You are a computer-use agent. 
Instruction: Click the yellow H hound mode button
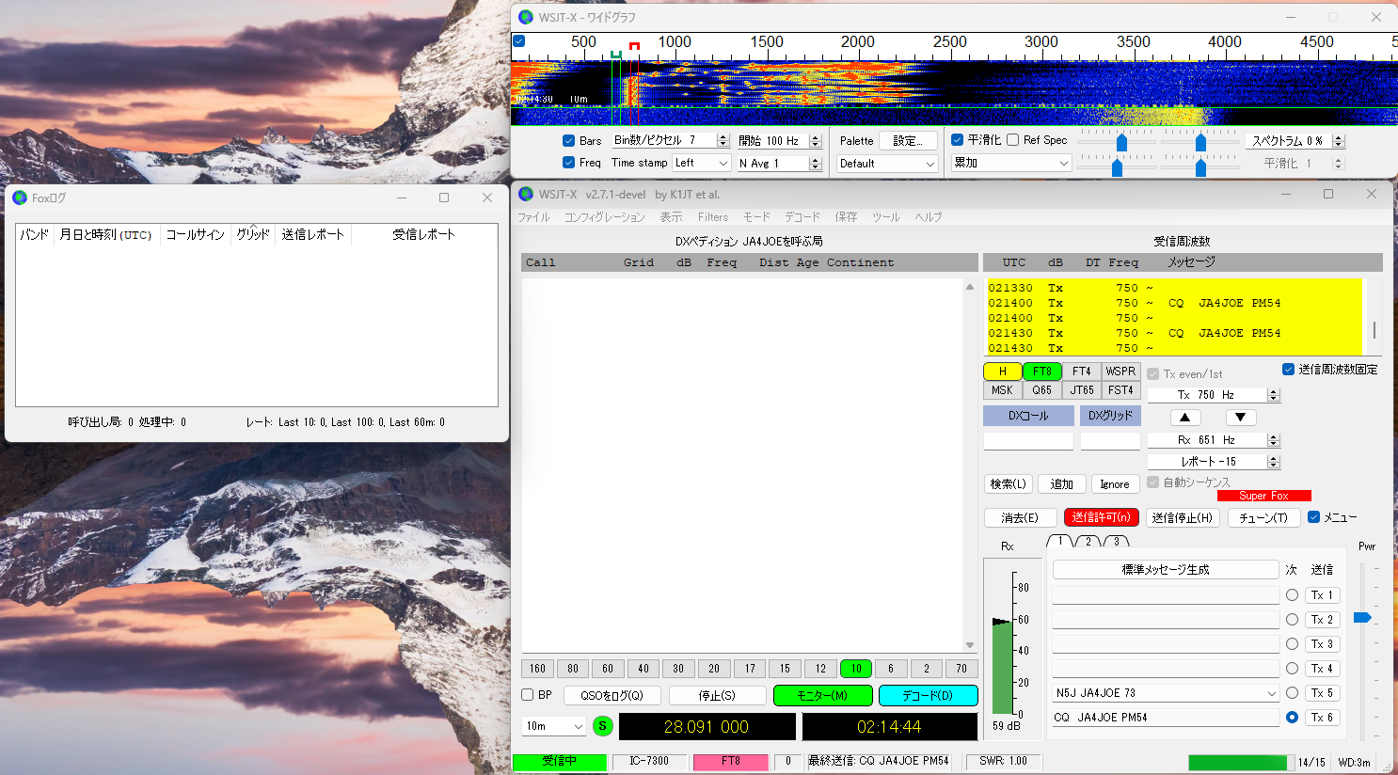[x=1003, y=372]
